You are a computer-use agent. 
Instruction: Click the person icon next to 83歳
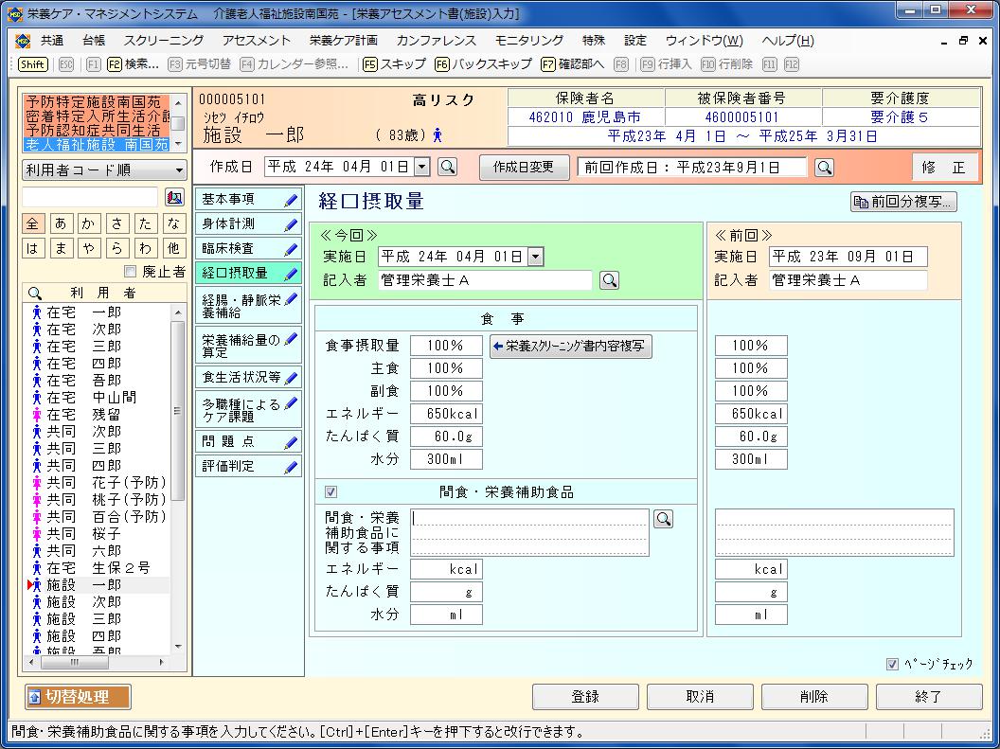coord(437,135)
